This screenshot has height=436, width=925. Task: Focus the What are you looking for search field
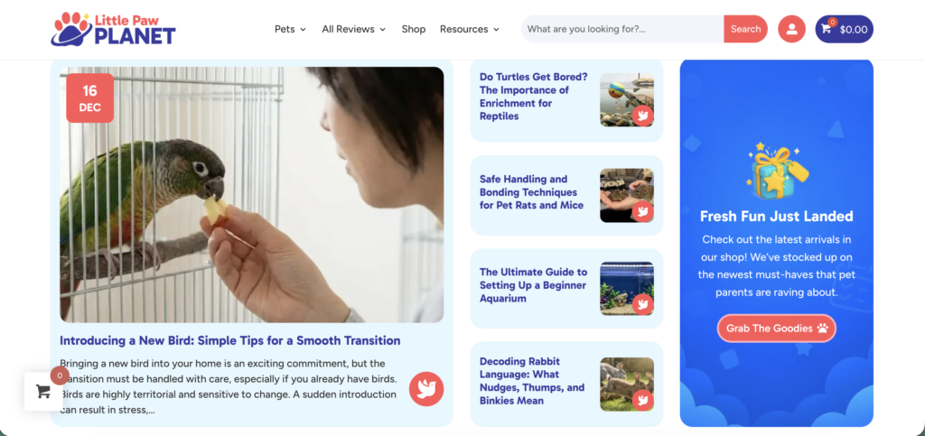[x=622, y=29]
